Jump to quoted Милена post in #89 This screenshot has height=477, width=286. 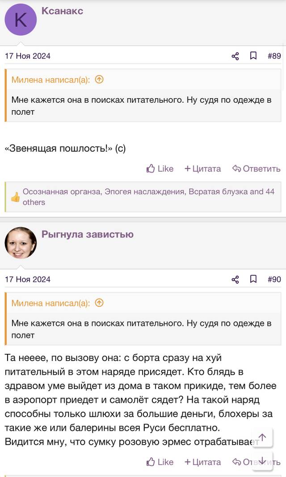[99, 79]
